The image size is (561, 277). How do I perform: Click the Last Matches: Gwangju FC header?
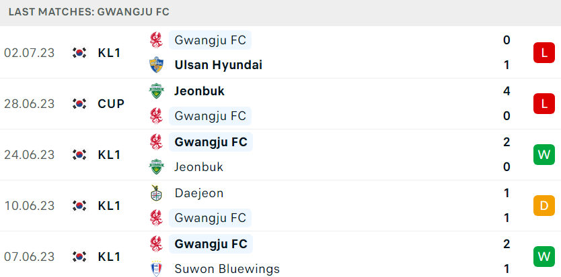[89, 12]
